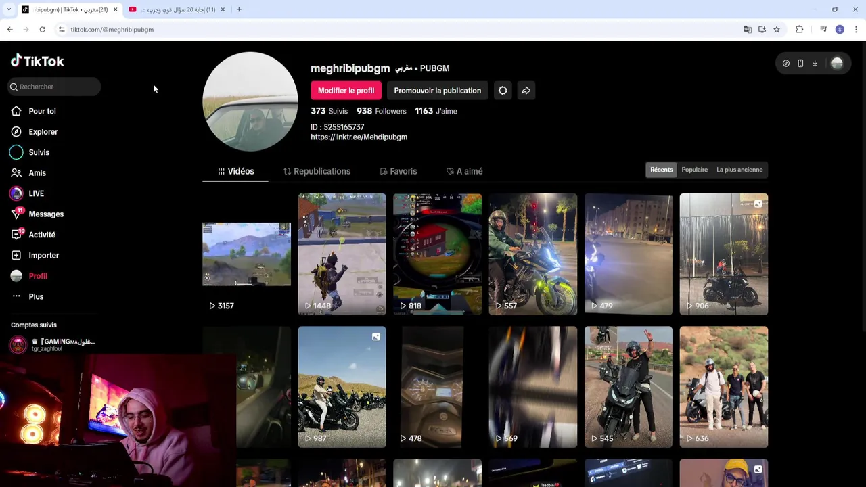The width and height of the screenshot is (866, 487).
Task: Open the video with 636 views
Action: pyautogui.click(x=724, y=387)
